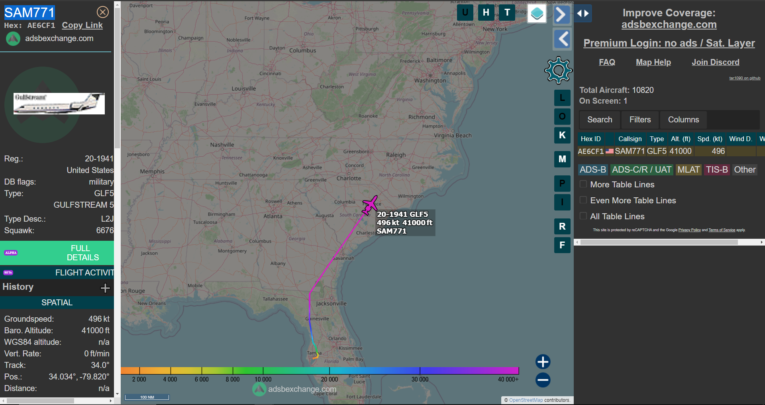
Task: Close the SAM771 aircraft info panel
Action: [103, 12]
